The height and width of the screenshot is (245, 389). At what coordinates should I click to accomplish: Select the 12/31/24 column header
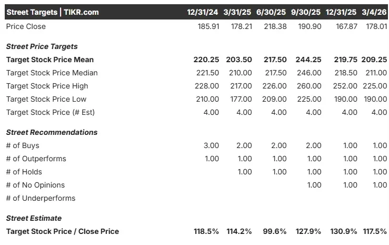pos(203,12)
